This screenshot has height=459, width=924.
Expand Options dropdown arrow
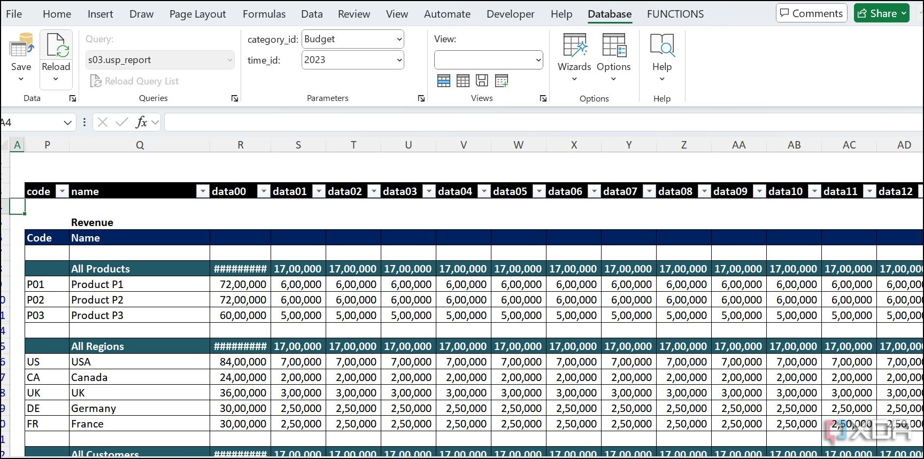[x=613, y=79]
